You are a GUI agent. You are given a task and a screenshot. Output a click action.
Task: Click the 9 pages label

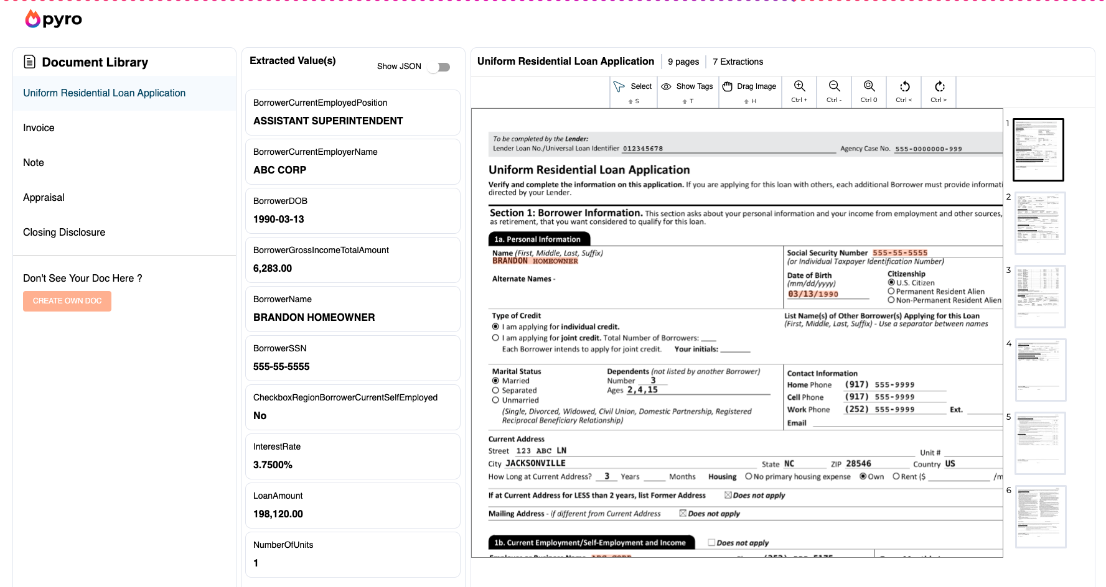click(683, 62)
